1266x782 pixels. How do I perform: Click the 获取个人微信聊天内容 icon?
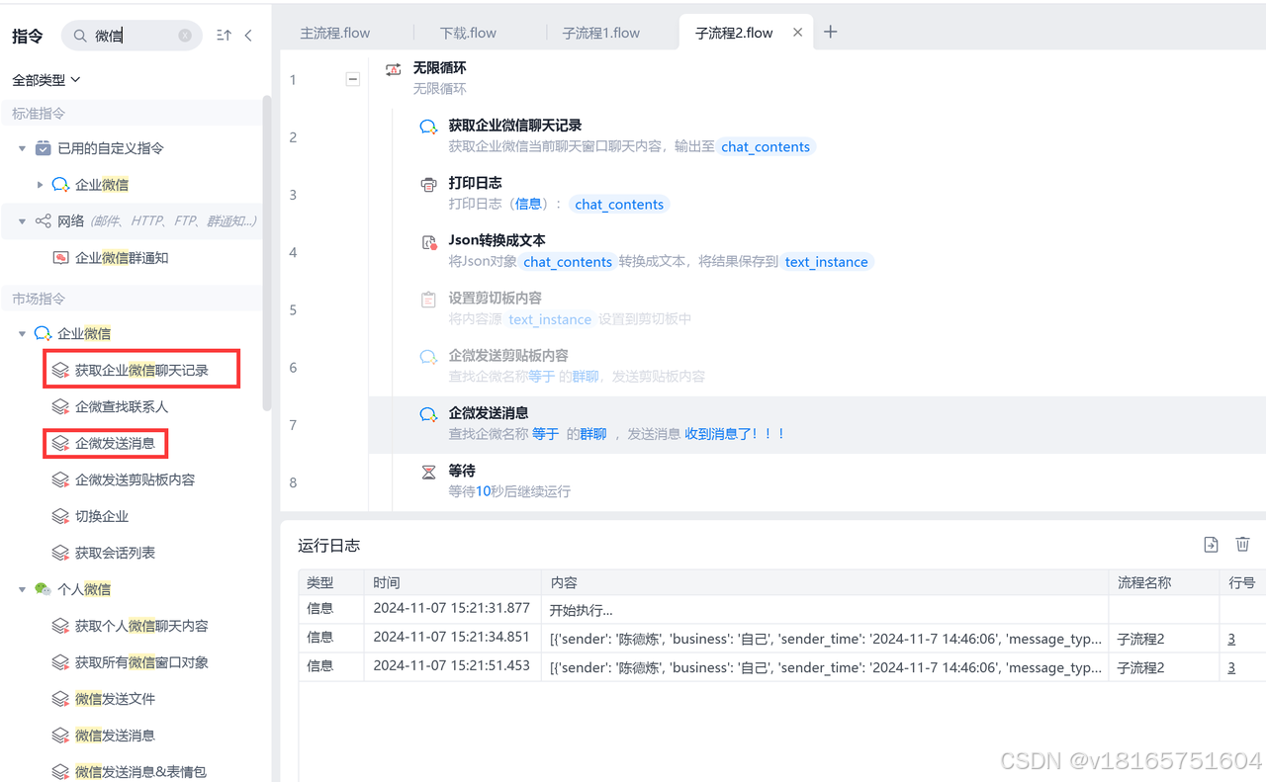click(60, 627)
